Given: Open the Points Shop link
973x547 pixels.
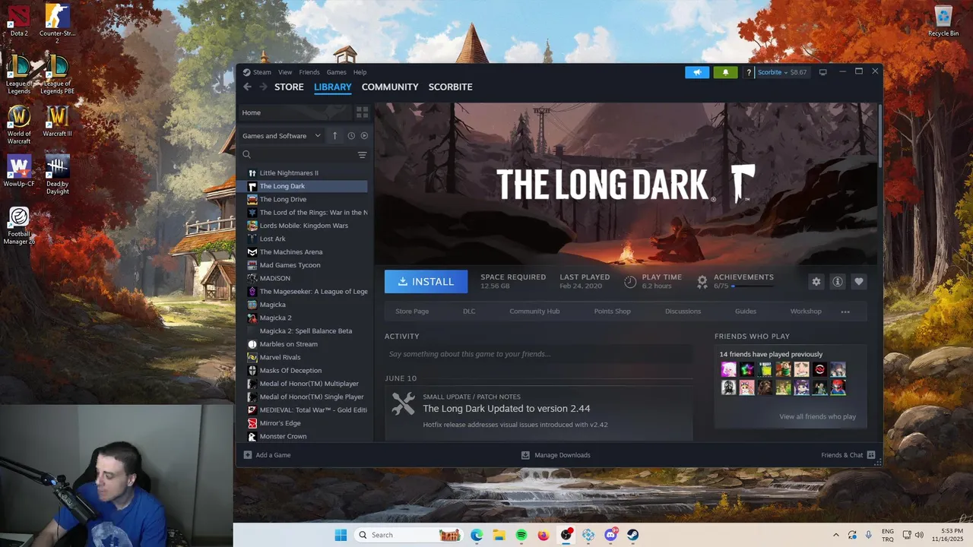Looking at the screenshot, I should (x=612, y=311).
